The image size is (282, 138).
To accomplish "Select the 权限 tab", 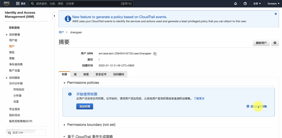I will point(64,74).
